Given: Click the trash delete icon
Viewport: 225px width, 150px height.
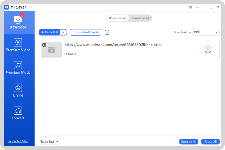Looking at the screenshot, I should click(x=107, y=32).
